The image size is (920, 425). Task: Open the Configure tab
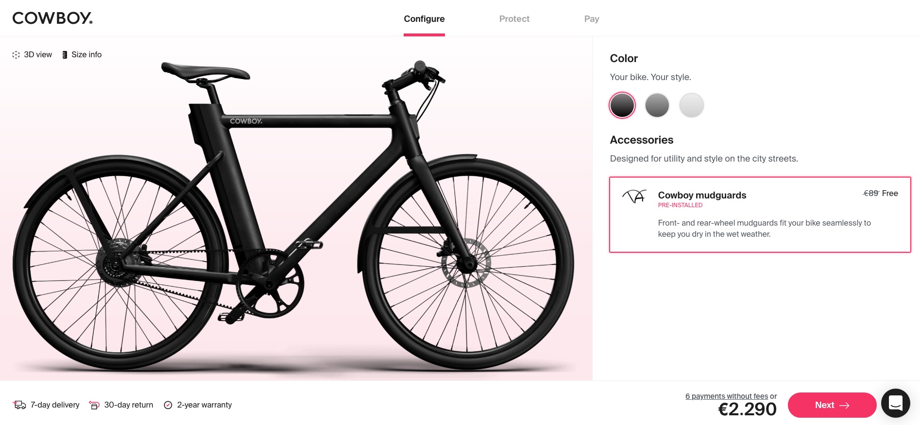(424, 19)
